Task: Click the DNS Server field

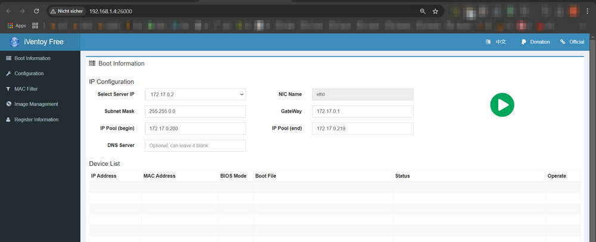Action: point(195,146)
